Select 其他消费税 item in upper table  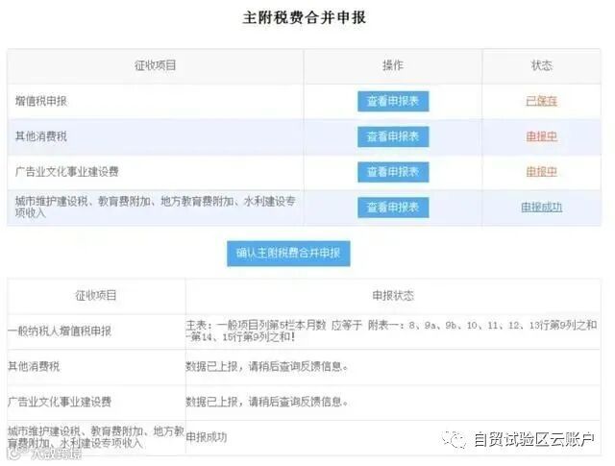click(x=41, y=136)
